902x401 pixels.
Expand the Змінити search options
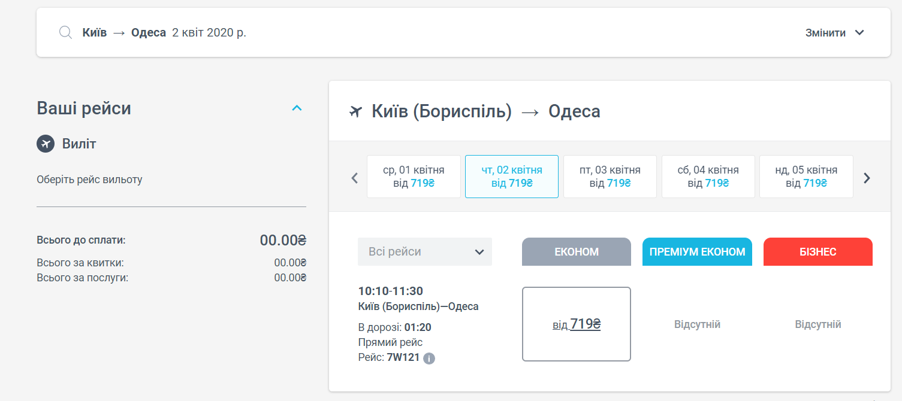tap(835, 33)
